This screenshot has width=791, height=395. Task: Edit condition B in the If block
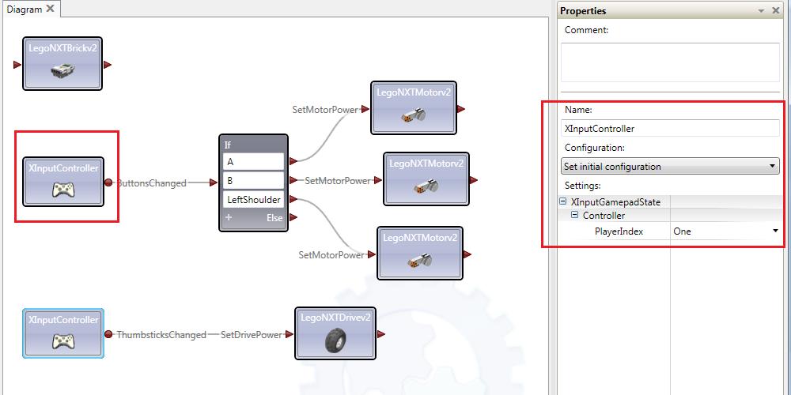coord(253,180)
